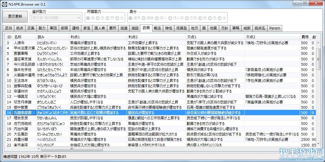This screenshot has height=162, width=325.
Task: Switch to the 城郭 tab
Action: coord(247,28)
